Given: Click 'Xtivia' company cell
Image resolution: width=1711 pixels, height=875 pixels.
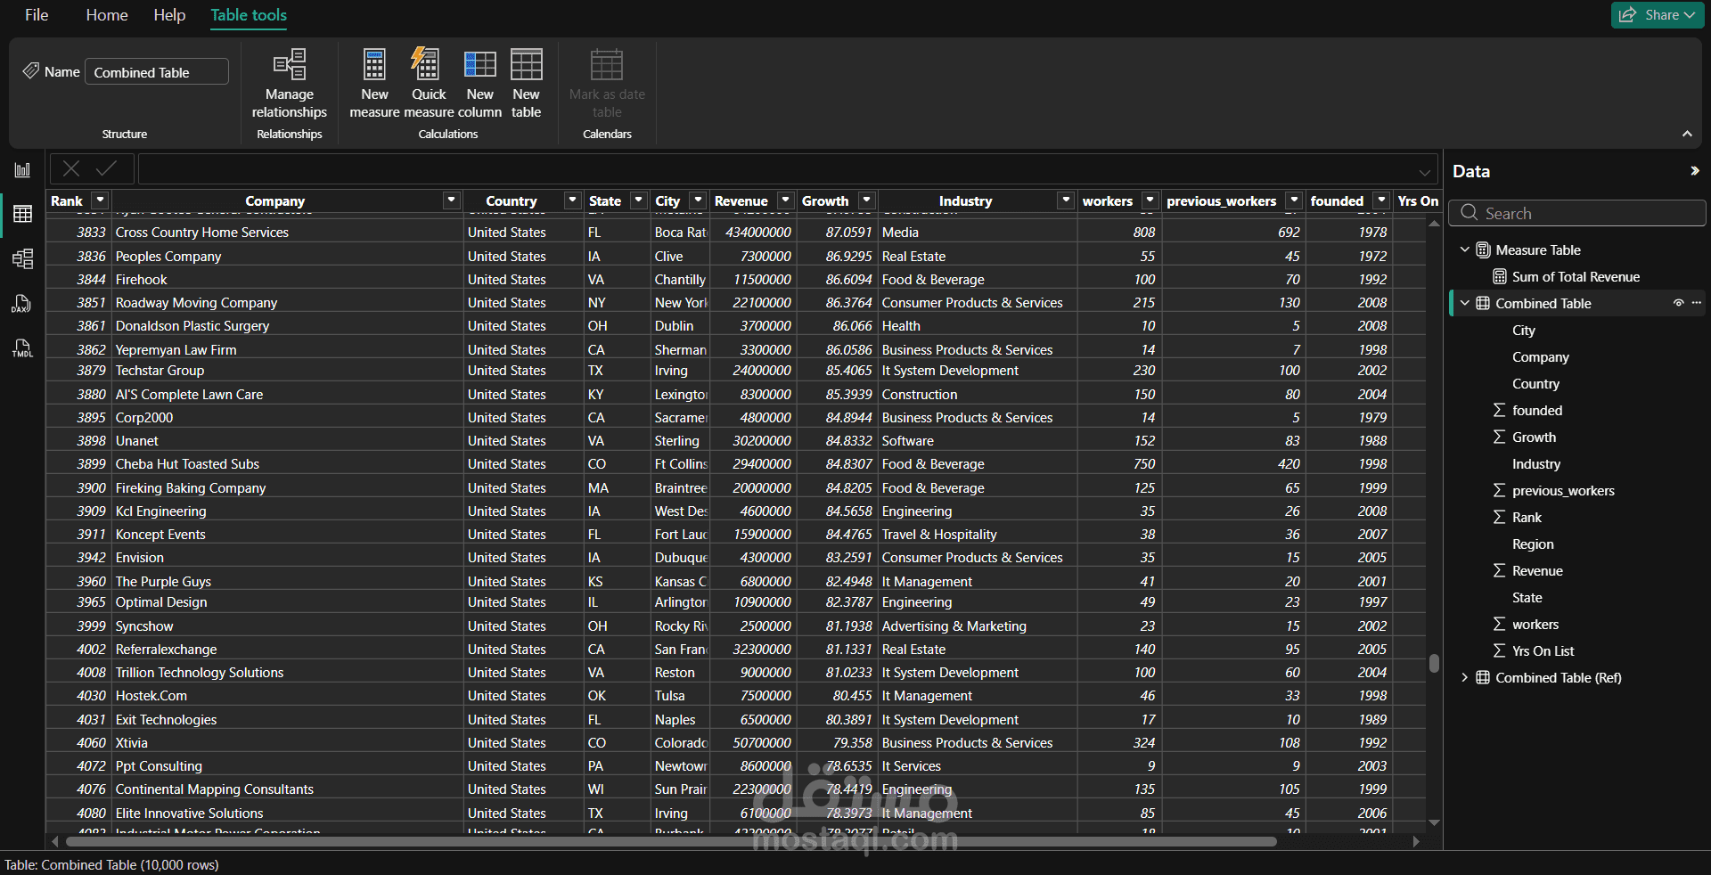Looking at the screenshot, I should [288, 743].
